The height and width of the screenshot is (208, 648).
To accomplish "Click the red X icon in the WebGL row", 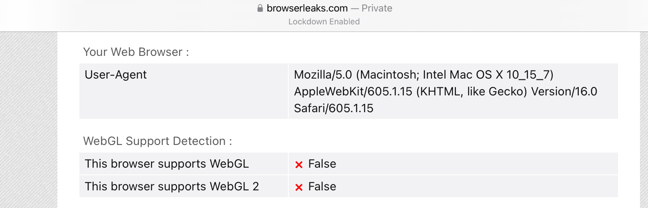I will (x=299, y=165).
